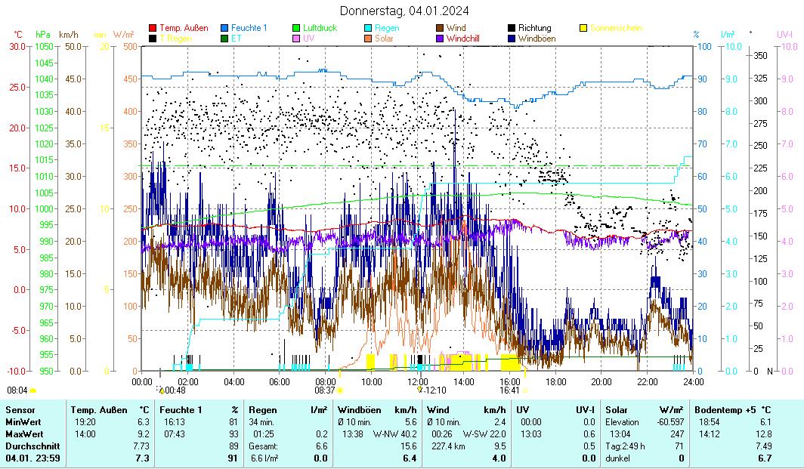This screenshot has width=804, height=469.
Task: Click the moon icon next to 08:04
Action: (32, 390)
